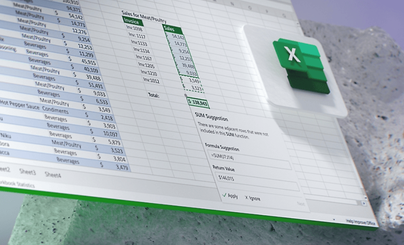Click the Help Improve Office link
Screen dimensions: 404x245
pyautogui.click(x=360, y=222)
